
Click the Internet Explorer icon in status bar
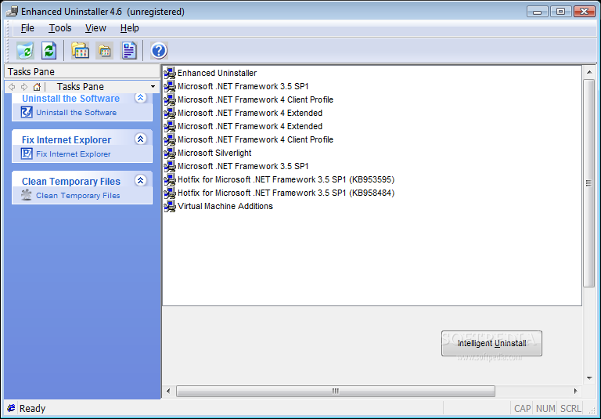tap(12, 408)
